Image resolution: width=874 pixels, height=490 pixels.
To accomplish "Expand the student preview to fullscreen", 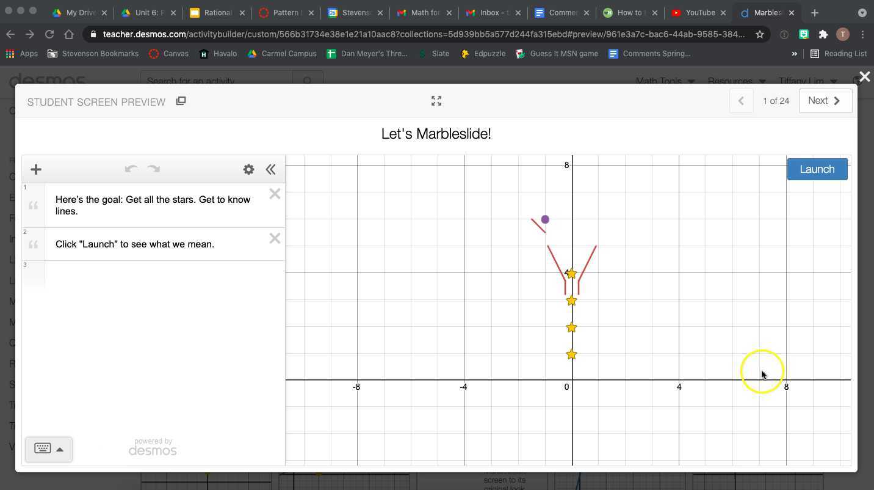I will click(x=436, y=101).
